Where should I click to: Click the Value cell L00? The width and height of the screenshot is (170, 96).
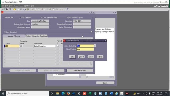(12, 46)
